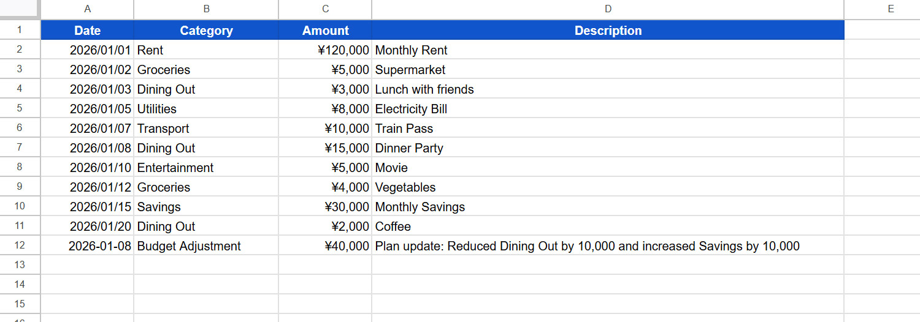The height and width of the screenshot is (322, 920).
Task: Select column B header
Action: pos(206,9)
